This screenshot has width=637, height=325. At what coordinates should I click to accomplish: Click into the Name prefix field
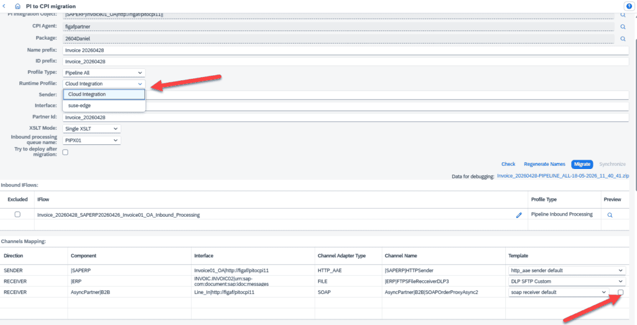pyautogui.click(x=346, y=51)
